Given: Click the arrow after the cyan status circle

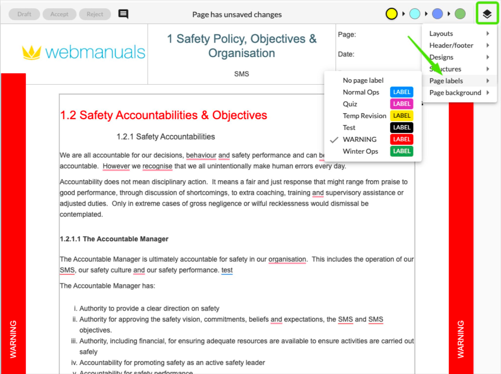Looking at the screenshot, I should click(426, 14).
